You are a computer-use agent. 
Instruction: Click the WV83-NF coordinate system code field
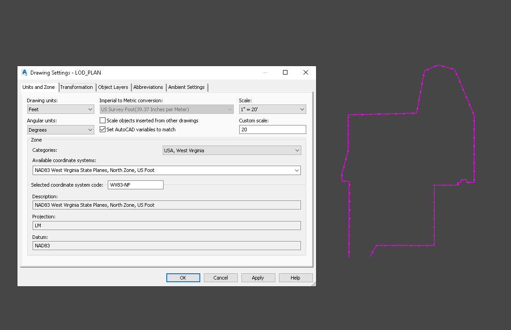[135, 184]
